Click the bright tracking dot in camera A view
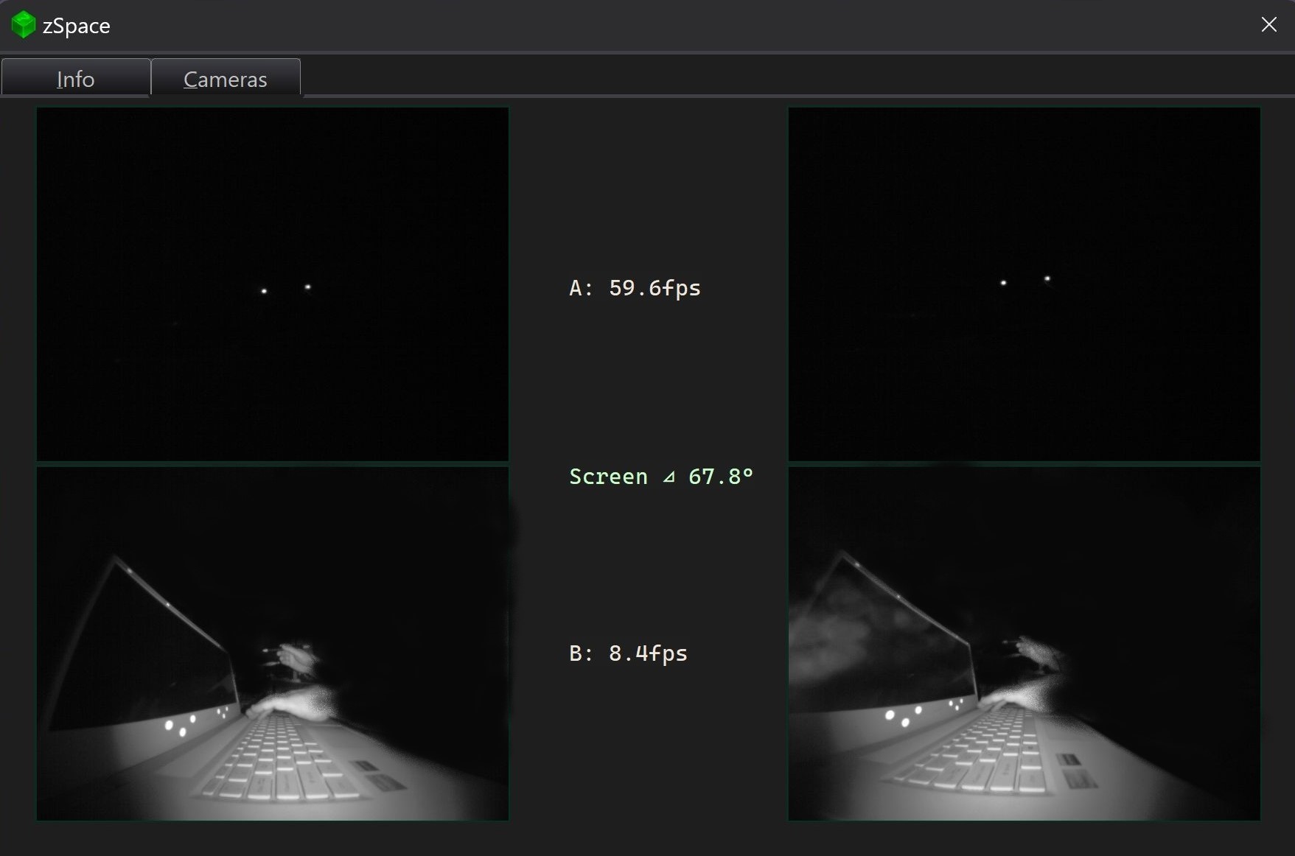 pyautogui.click(x=263, y=292)
